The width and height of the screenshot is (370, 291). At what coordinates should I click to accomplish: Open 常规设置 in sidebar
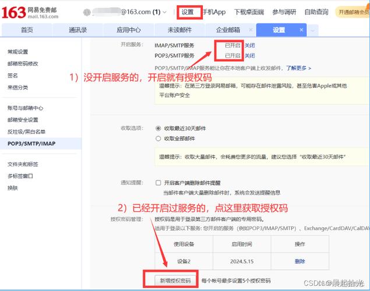pos(17,52)
